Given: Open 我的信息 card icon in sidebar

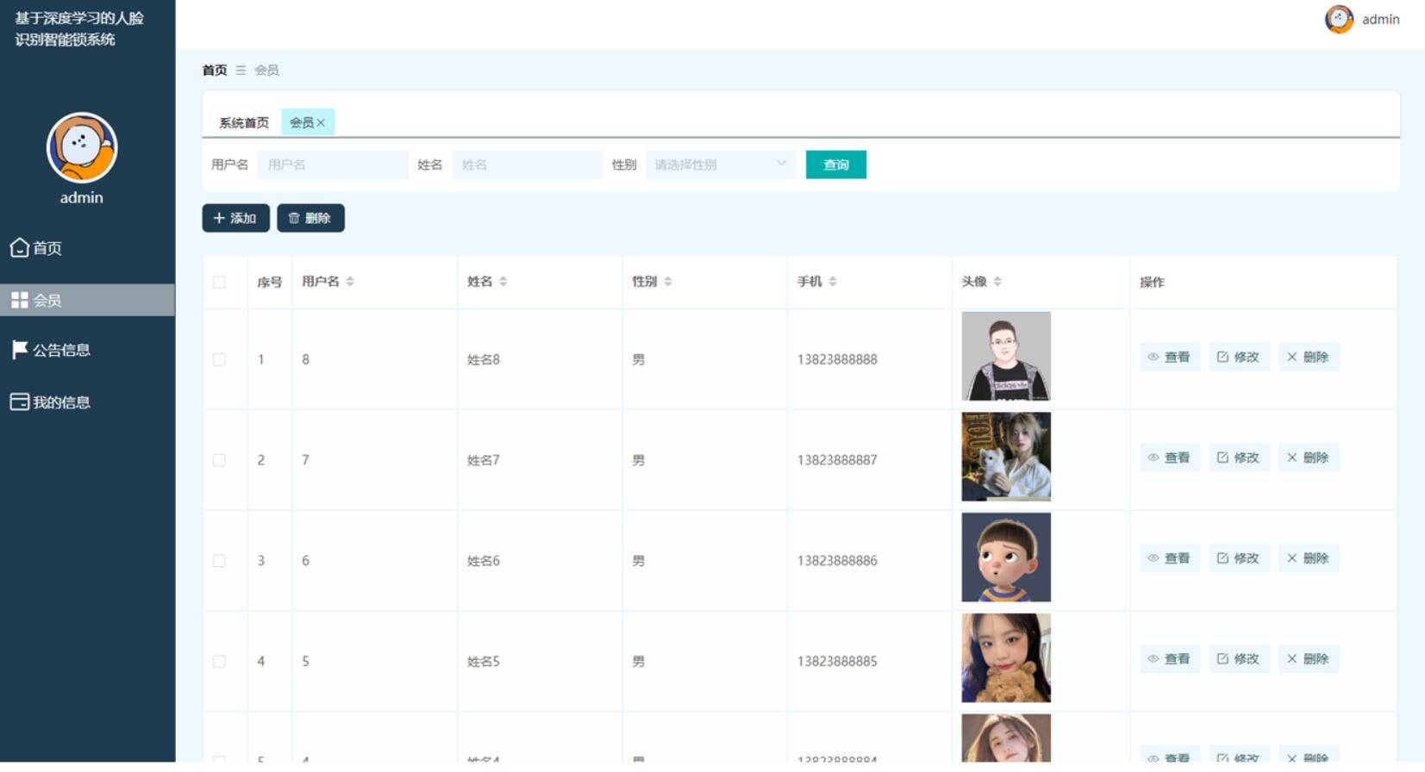Looking at the screenshot, I should click(19, 402).
